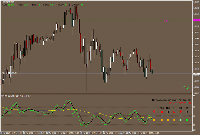Click the light green square under H4
This screenshot has width=200, height=135.
click(x=180, y=120)
